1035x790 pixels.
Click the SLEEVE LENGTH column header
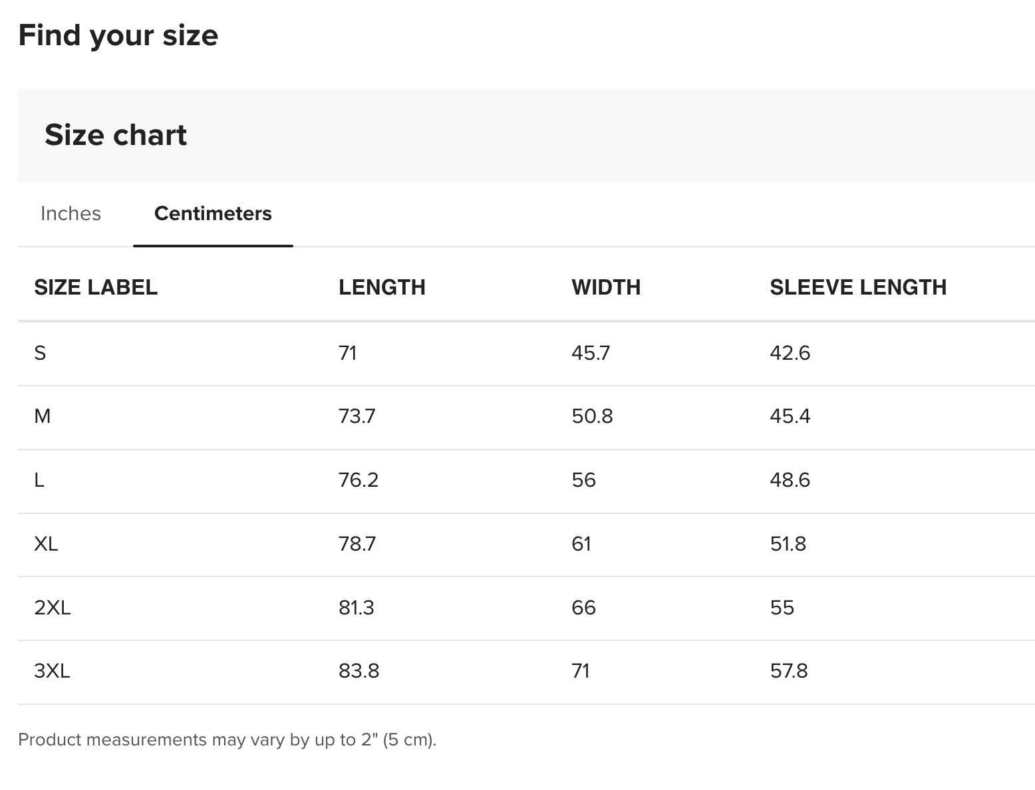click(x=858, y=287)
